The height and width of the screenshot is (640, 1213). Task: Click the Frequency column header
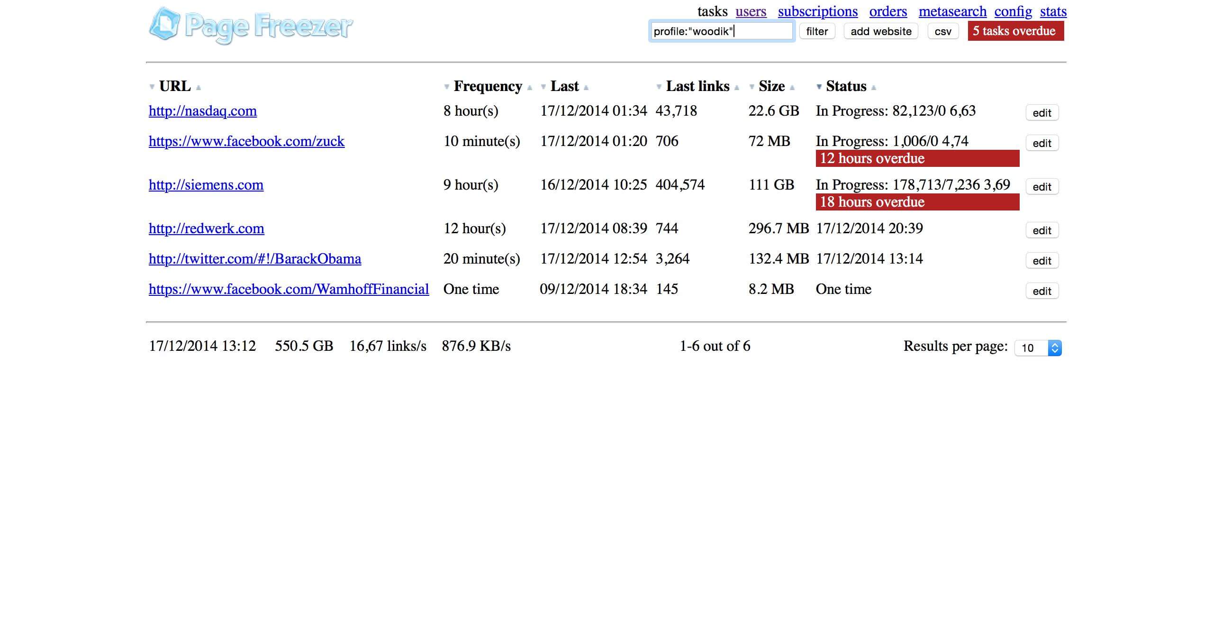click(x=488, y=86)
